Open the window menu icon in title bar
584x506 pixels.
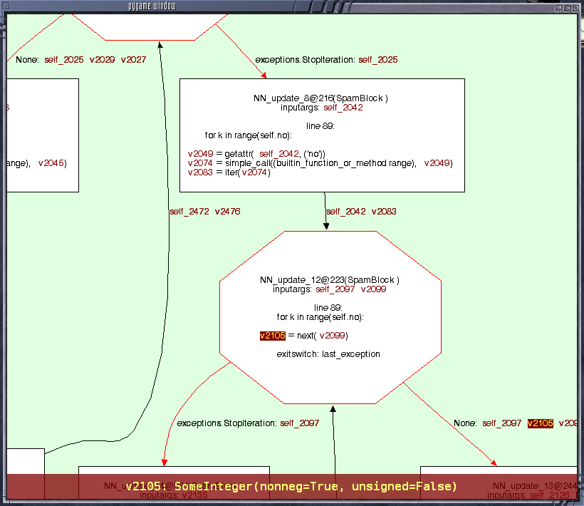coord(6,6)
